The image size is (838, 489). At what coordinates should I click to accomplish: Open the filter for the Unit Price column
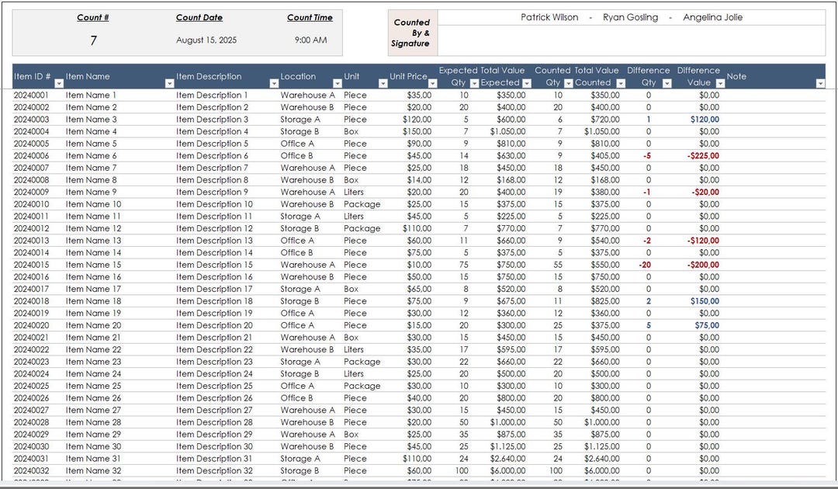tap(432, 83)
